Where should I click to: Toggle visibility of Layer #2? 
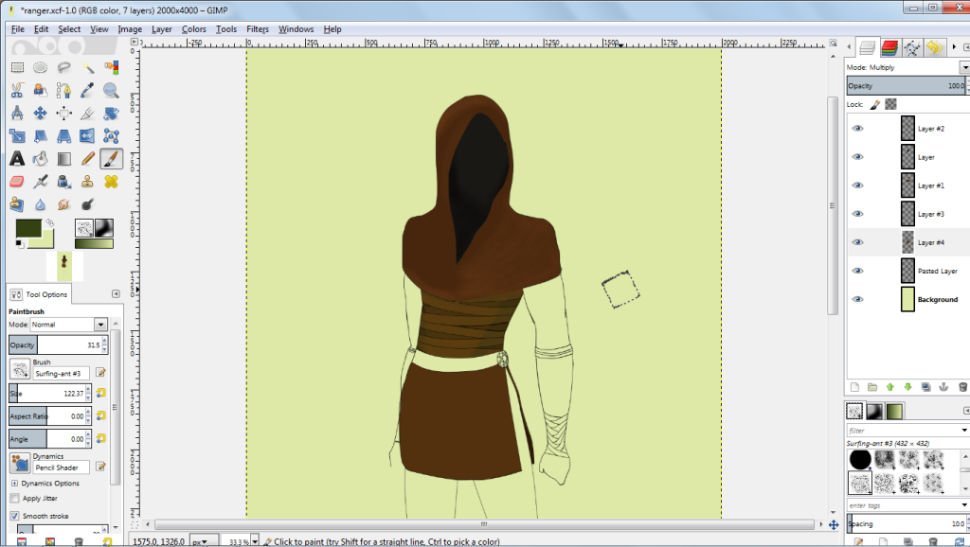click(x=858, y=130)
